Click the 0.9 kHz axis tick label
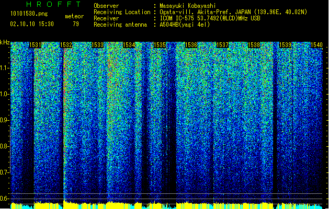Screen dimensions: 329x209 click(x=4, y=120)
